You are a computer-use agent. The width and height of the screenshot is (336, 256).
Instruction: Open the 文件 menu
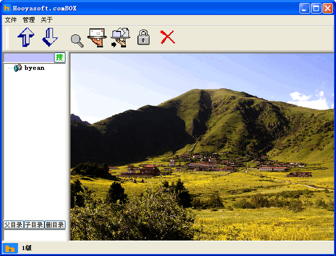tap(10, 20)
